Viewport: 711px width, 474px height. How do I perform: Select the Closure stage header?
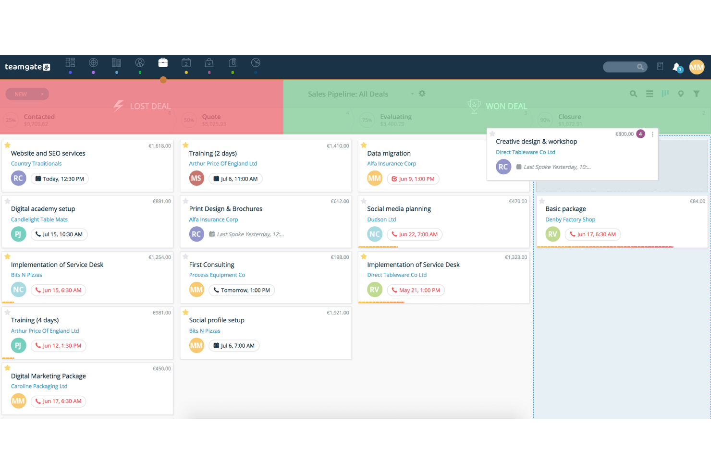coord(569,117)
